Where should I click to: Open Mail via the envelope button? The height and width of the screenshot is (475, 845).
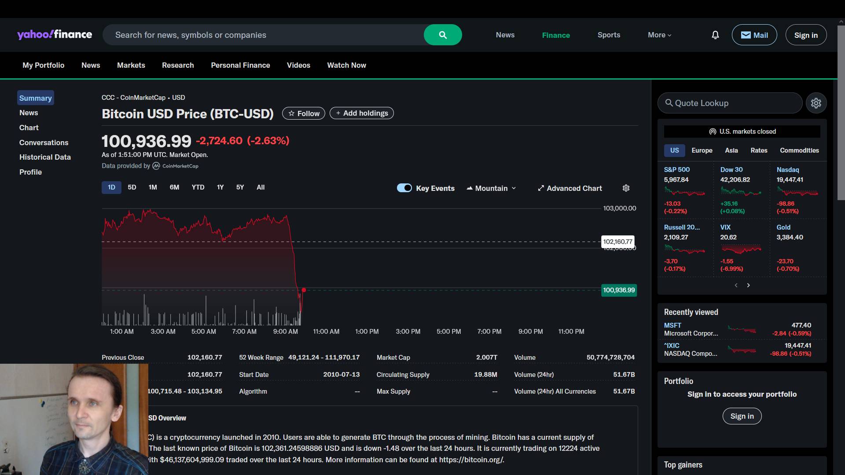pyautogui.click(x=754, y=35)
